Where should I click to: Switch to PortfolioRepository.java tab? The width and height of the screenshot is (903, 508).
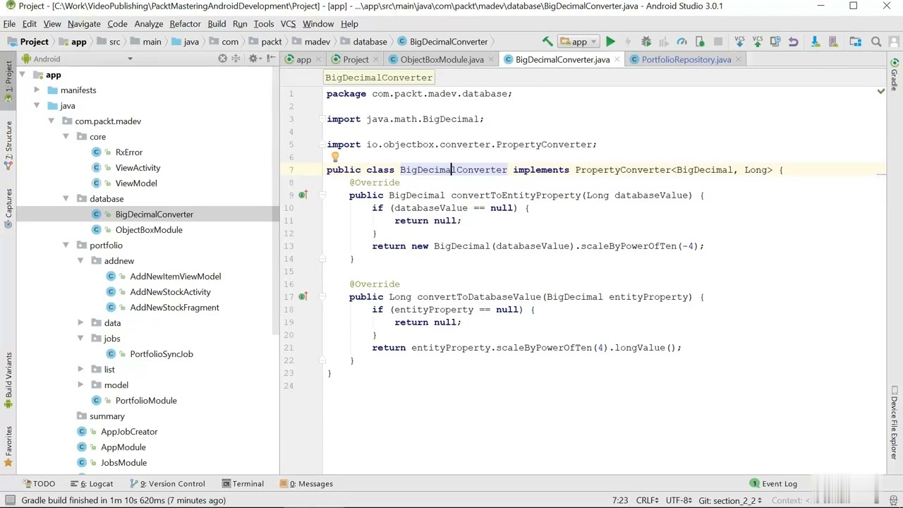coord(686,59)
